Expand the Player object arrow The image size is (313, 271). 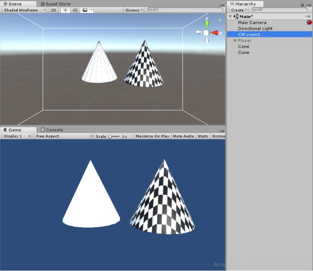coord(235,41)
